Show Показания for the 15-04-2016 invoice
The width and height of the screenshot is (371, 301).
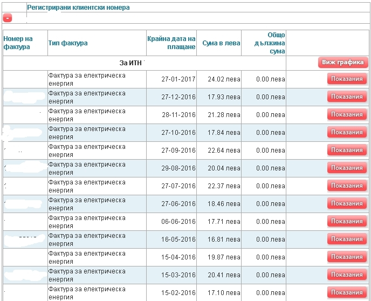click(x=347, y=257)
